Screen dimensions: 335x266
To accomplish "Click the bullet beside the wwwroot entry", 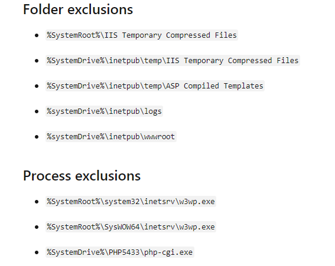I will (x=37, y=137).
